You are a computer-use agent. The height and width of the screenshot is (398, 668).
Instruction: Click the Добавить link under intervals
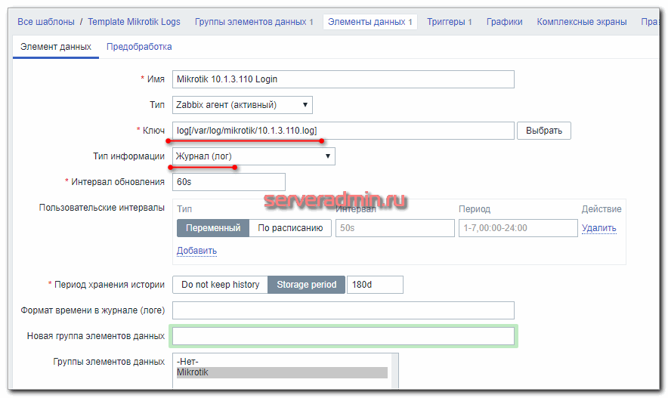tap(196, 251)
